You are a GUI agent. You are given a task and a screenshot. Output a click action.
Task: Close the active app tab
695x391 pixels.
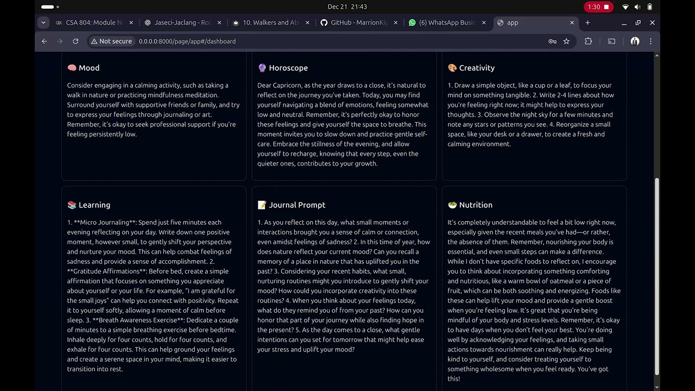coord(572,23)
